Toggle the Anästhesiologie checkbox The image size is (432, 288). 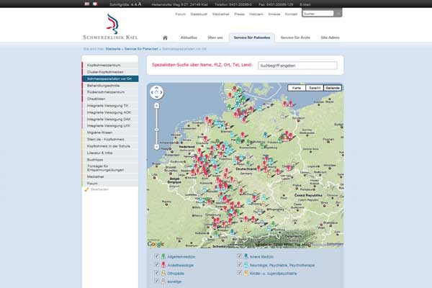[156, 264]
